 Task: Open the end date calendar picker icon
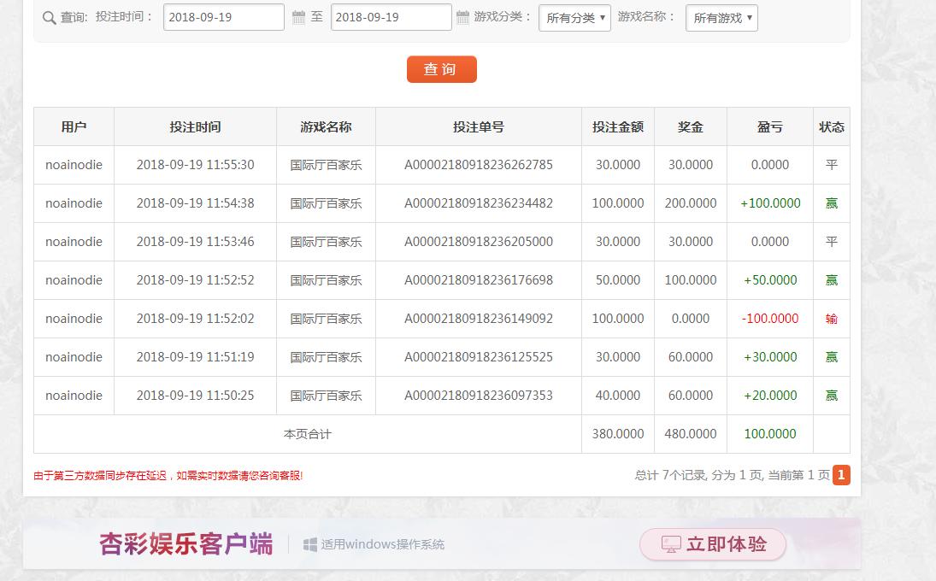point(462,17)
